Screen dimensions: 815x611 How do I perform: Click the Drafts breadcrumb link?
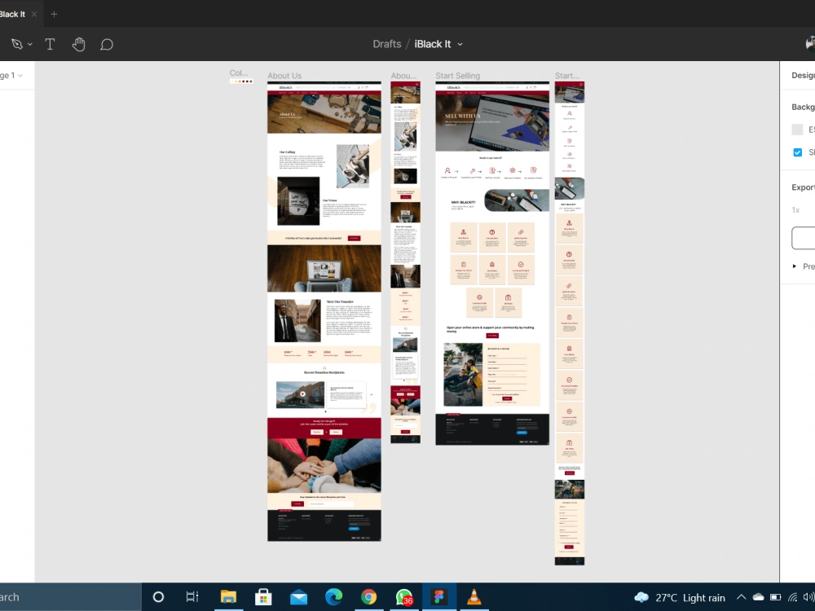click(386, 44)
